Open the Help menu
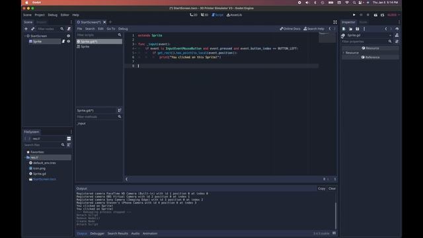This screenshot has height=238, width=423. click(x=75, y=15)
